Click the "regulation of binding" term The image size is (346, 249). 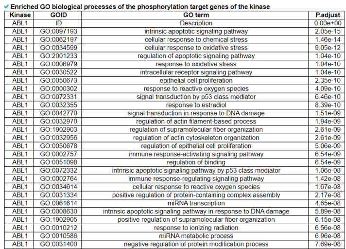point(196,162)
